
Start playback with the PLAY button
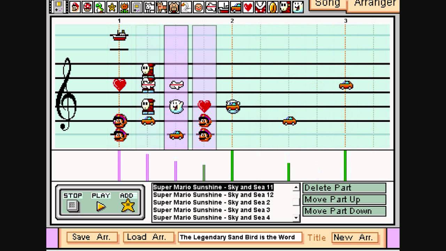pyautogui.click(x=101, y=206)
